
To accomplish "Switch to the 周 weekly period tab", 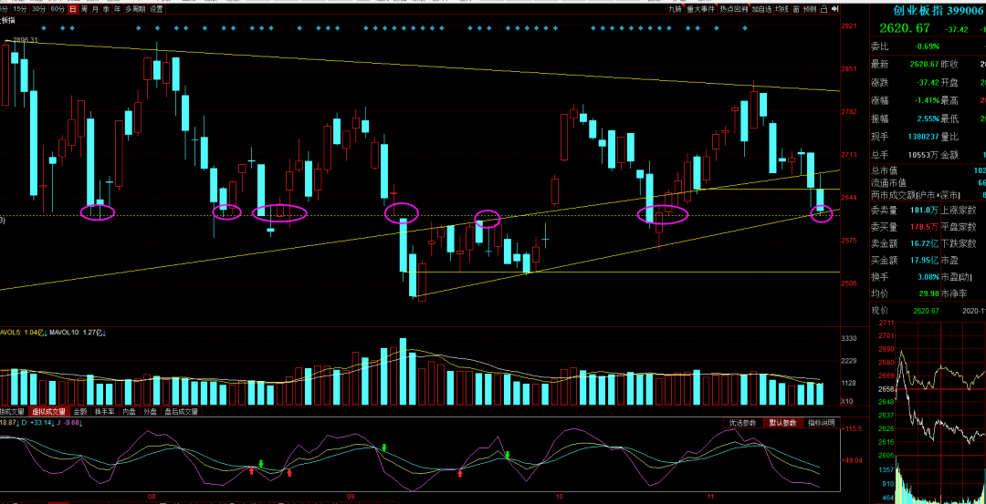I will (84, 9).
